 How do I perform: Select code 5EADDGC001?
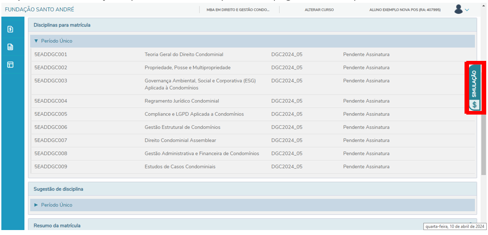(51, 55)
